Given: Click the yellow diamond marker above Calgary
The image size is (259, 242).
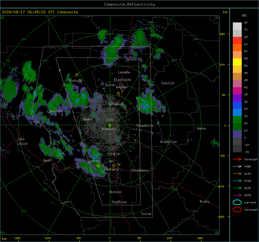Looking at the screenshot, I should pyautogui.click(x=114, y=166).
